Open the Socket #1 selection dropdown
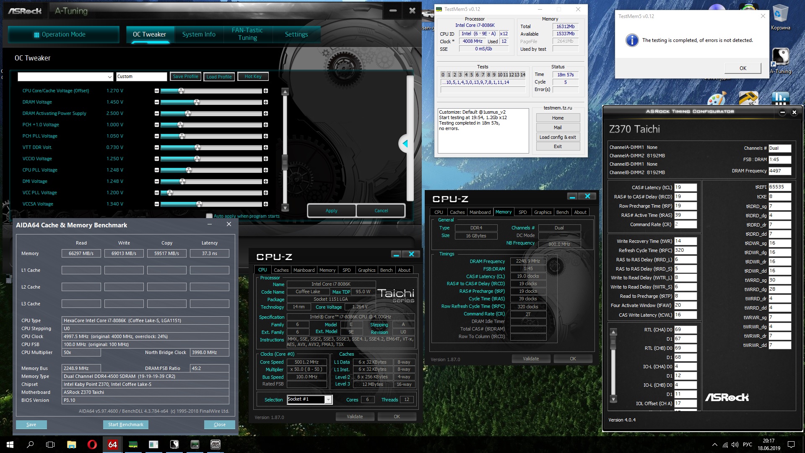 [x=328, y=400]
